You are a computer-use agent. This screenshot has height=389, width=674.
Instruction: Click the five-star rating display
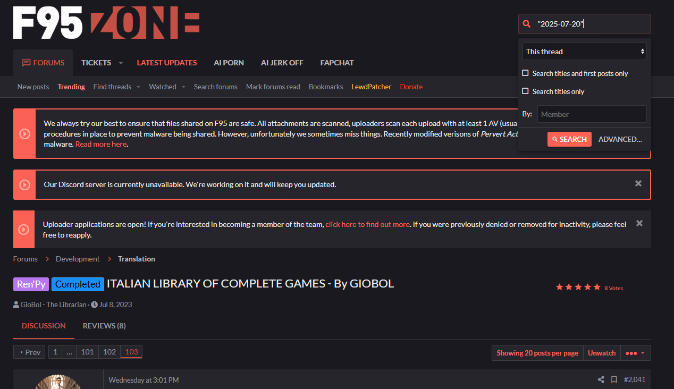(x=578, y=287)
